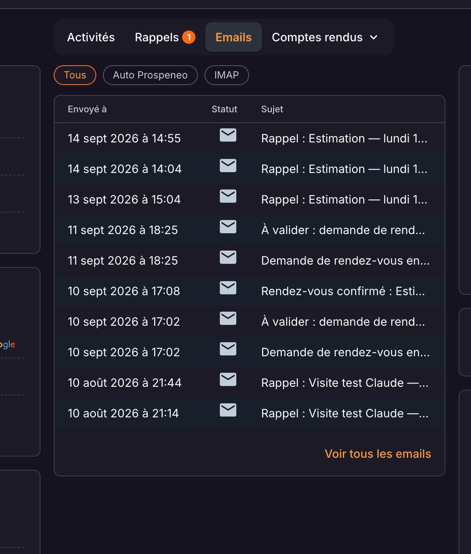Click envelope icon for 10 août 21:14 email
This screenshot has height=554, width=471.
click(228, 410)
